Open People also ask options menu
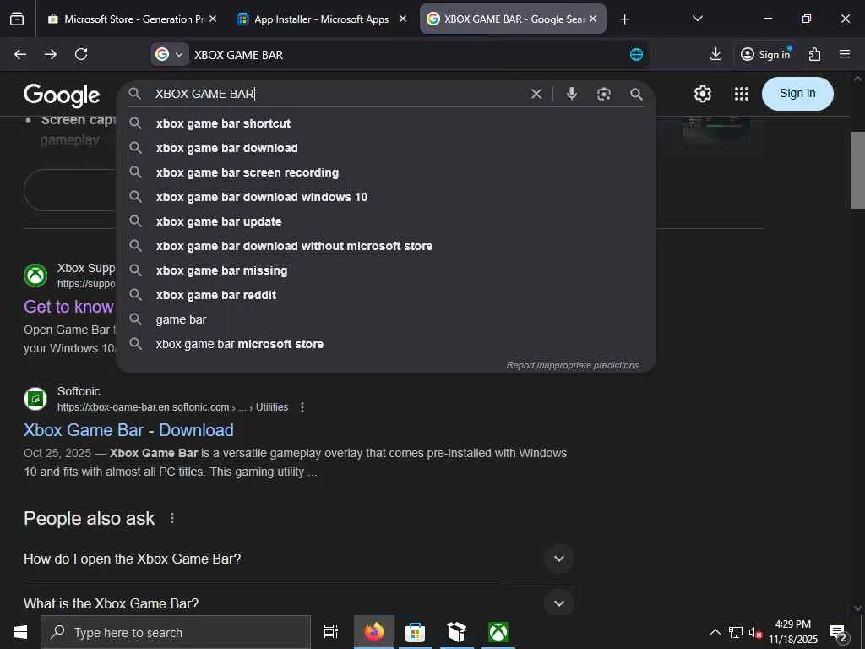Screen dimensions: 865x649 (x=172, y=518)
